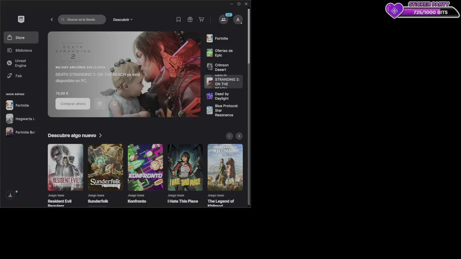Click the Resident Evil Requiem title
This screenshot has height=259, width=461.
60,203
